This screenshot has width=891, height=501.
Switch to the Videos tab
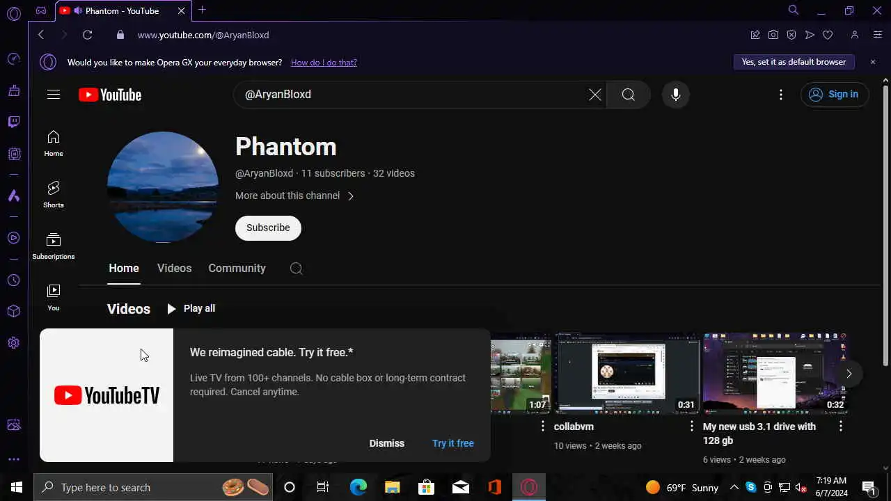[174, 269]
